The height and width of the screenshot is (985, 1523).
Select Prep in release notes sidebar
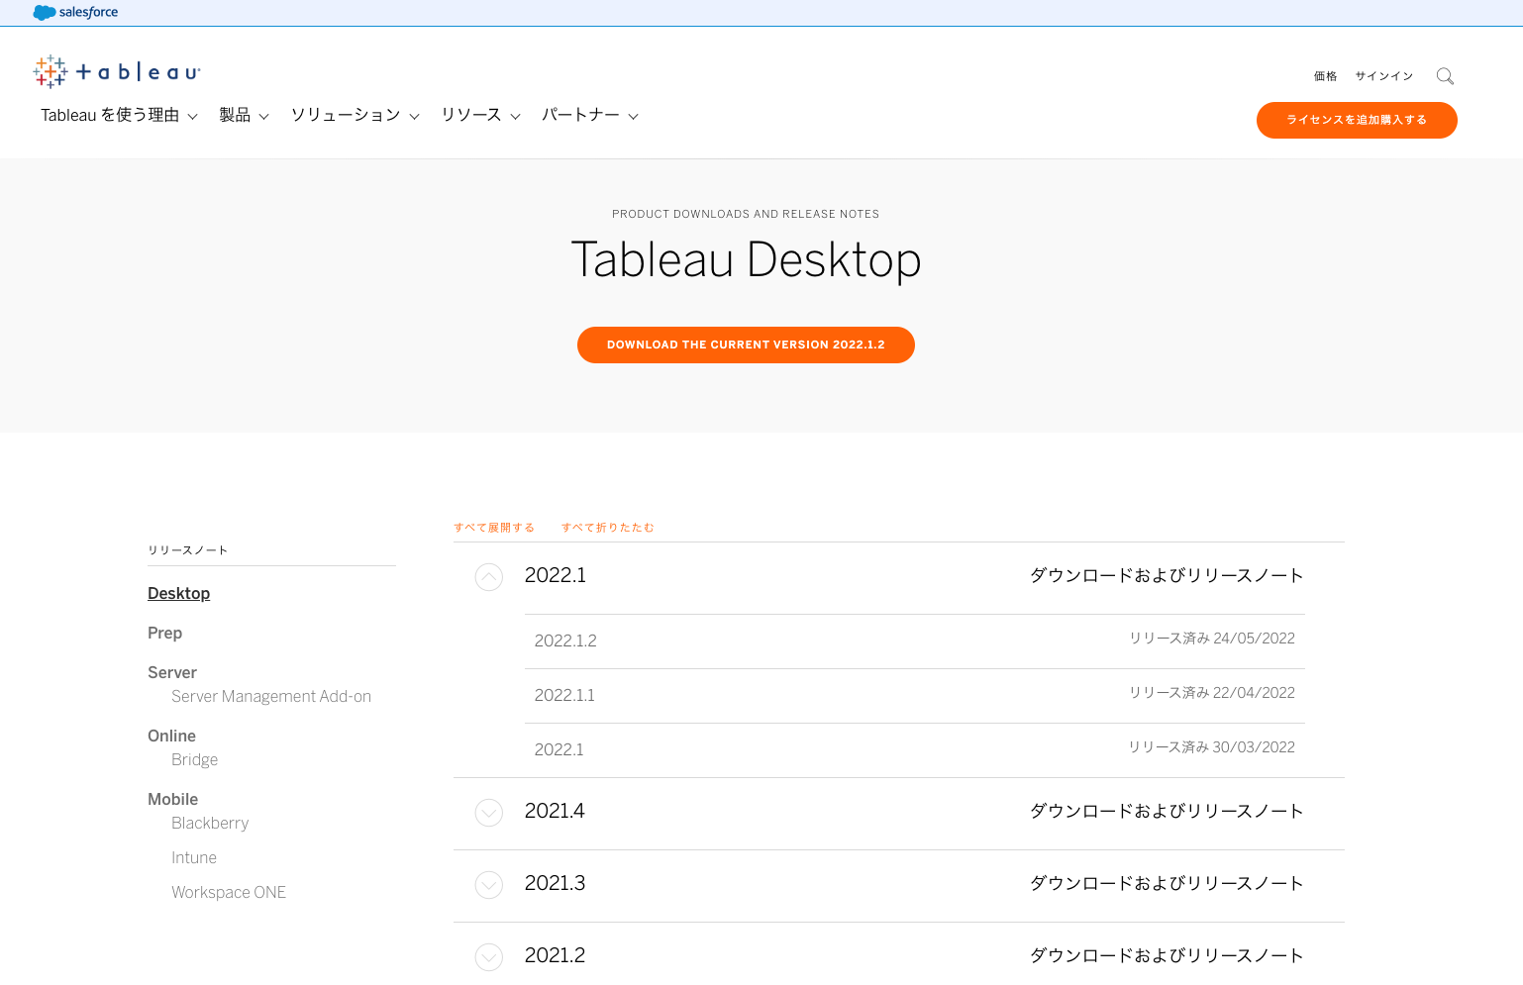point(164,633)
